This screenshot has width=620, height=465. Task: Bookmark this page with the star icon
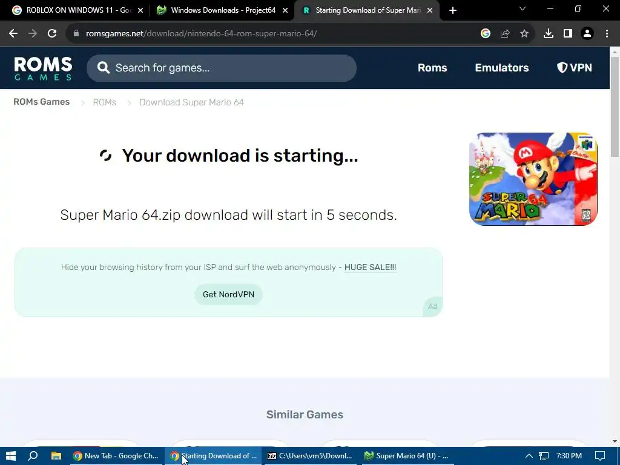tap(524, 34)
